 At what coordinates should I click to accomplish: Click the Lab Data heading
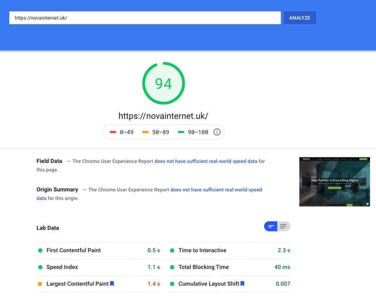48,228
